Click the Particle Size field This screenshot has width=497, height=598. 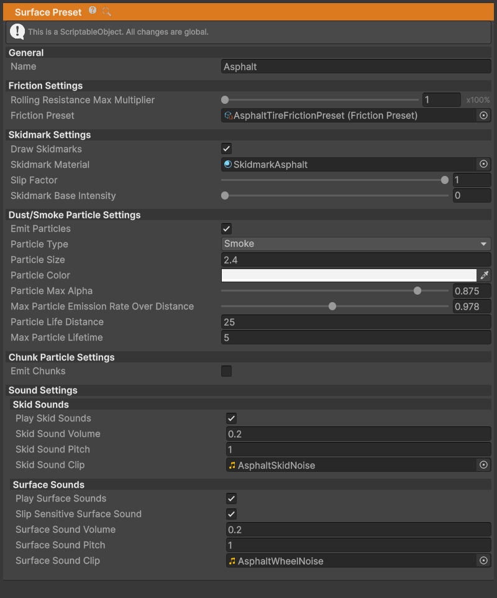356,260
